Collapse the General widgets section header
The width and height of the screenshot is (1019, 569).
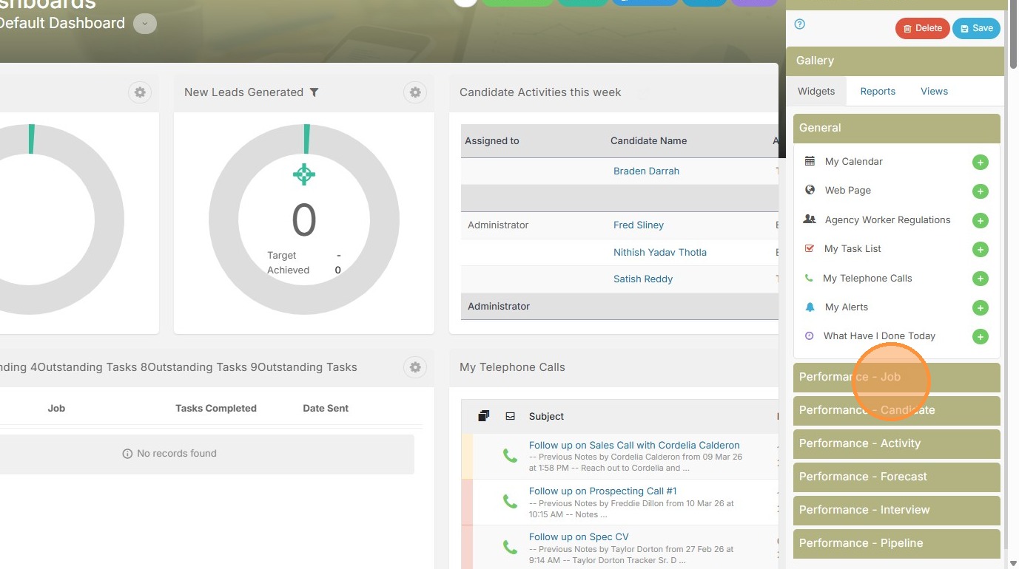coord(896,128)
